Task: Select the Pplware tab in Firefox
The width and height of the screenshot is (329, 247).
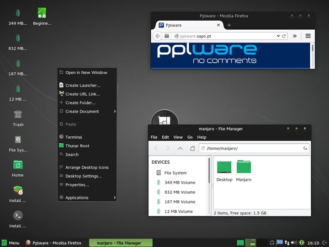Action: 190,25
